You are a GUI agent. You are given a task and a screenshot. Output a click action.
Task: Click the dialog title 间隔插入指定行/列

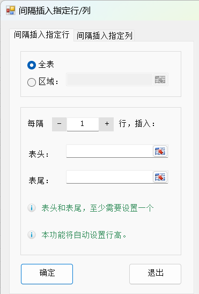point(54,11)
